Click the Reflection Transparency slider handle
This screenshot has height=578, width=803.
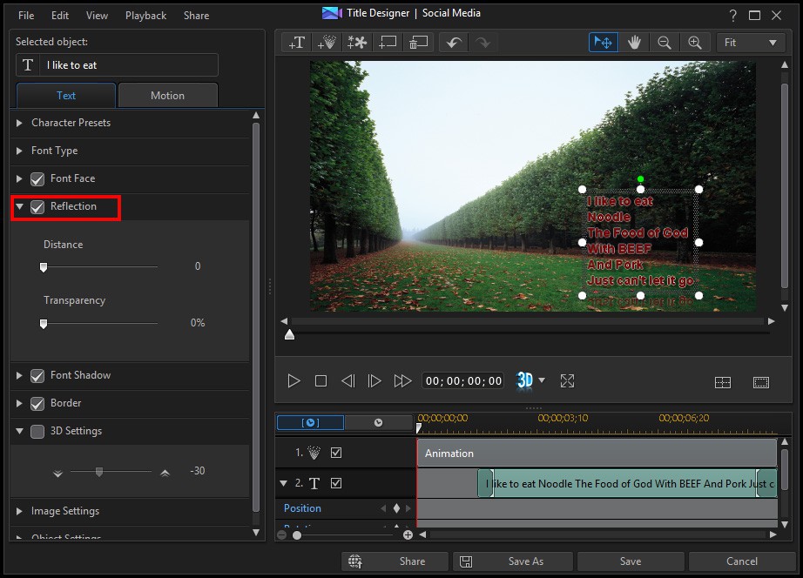coord(44,324)
